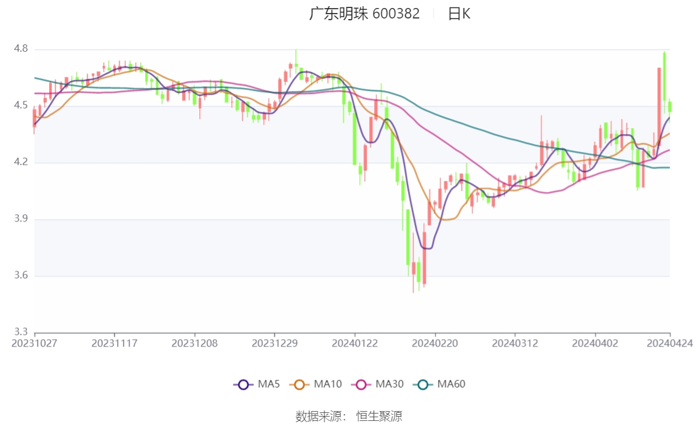The image size is (698, 424).
Task: Hide the MA30 line via its label
Action: [390, 385]
